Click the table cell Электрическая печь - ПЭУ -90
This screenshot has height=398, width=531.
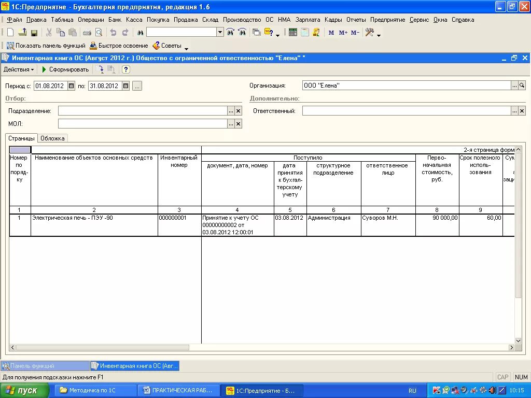pyautogui.click(x=94, y=225)
